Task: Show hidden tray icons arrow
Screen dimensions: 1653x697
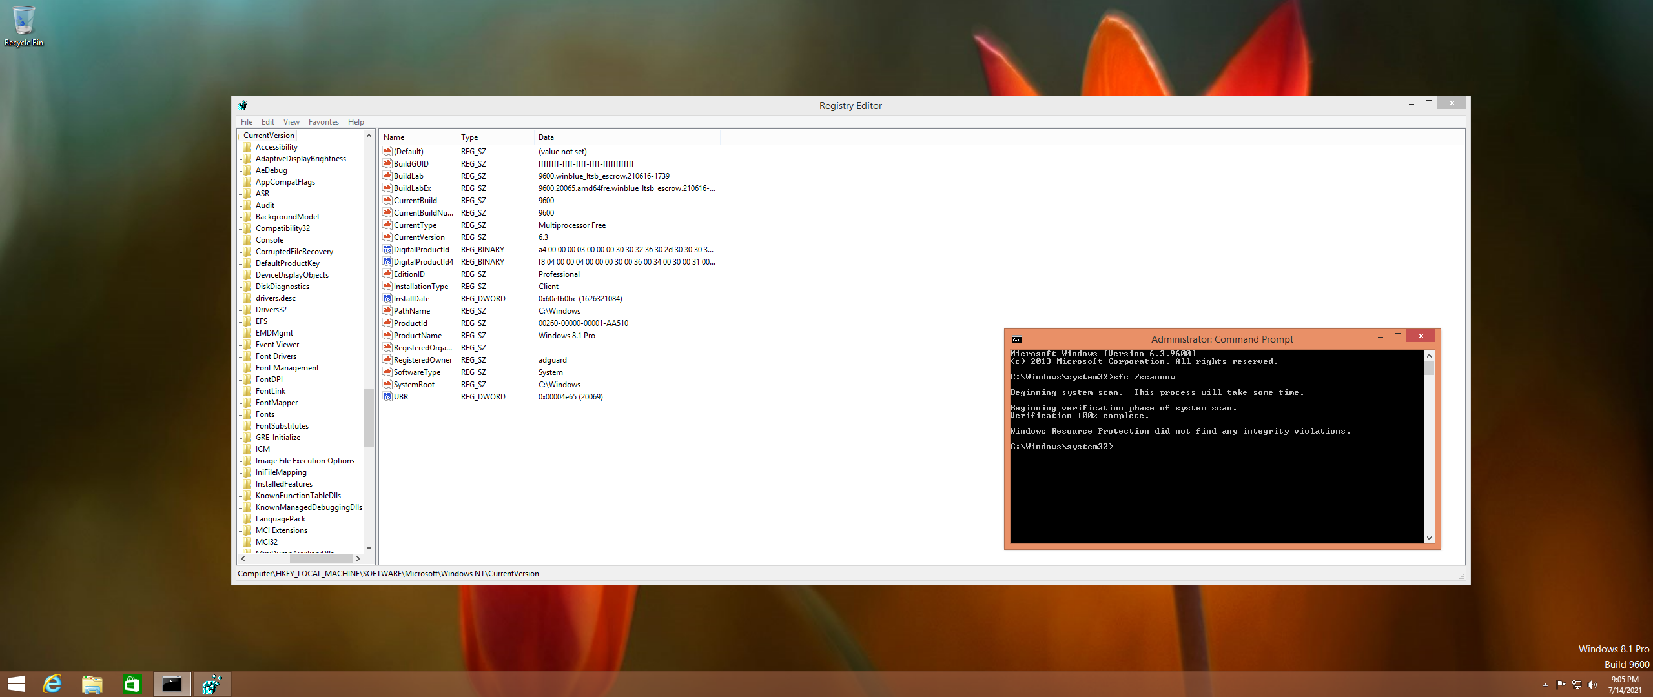Action: (1545, 685)
